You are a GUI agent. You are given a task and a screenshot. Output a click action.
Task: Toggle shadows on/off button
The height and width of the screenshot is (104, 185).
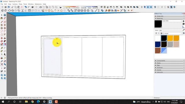pyautogui.click(x=60, y=7)
